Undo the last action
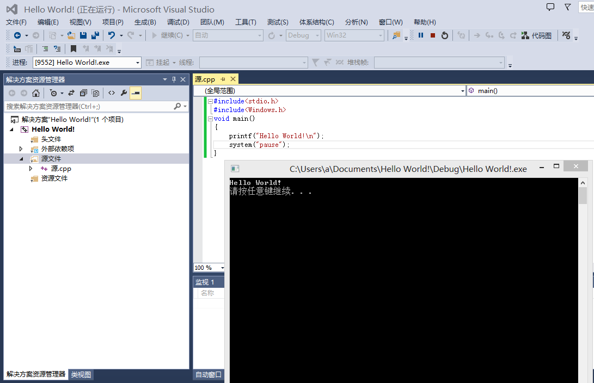594x383 pixels. [x=112, y=35]
